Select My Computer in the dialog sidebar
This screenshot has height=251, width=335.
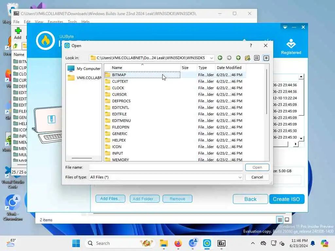coord(84,69)
